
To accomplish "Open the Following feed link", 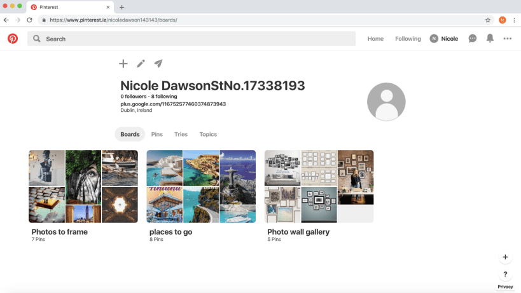I will (x=408, y=39).
